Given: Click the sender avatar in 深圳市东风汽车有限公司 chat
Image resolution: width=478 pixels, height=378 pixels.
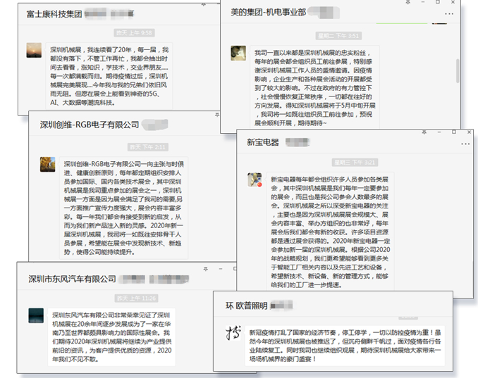Looking at the screenshot, I should coord(36,315).
